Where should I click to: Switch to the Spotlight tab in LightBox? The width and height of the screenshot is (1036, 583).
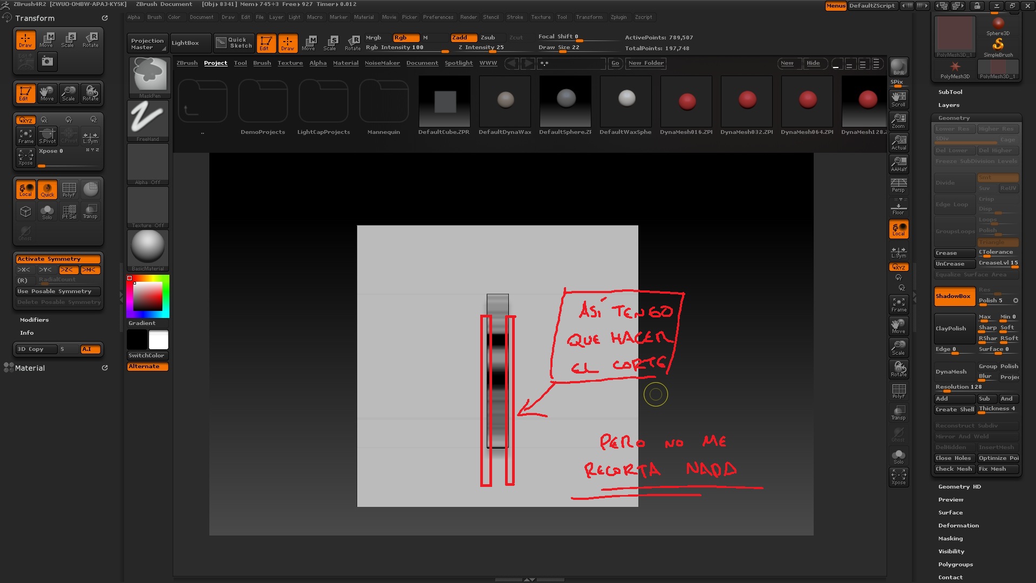(x=458, y=63)
